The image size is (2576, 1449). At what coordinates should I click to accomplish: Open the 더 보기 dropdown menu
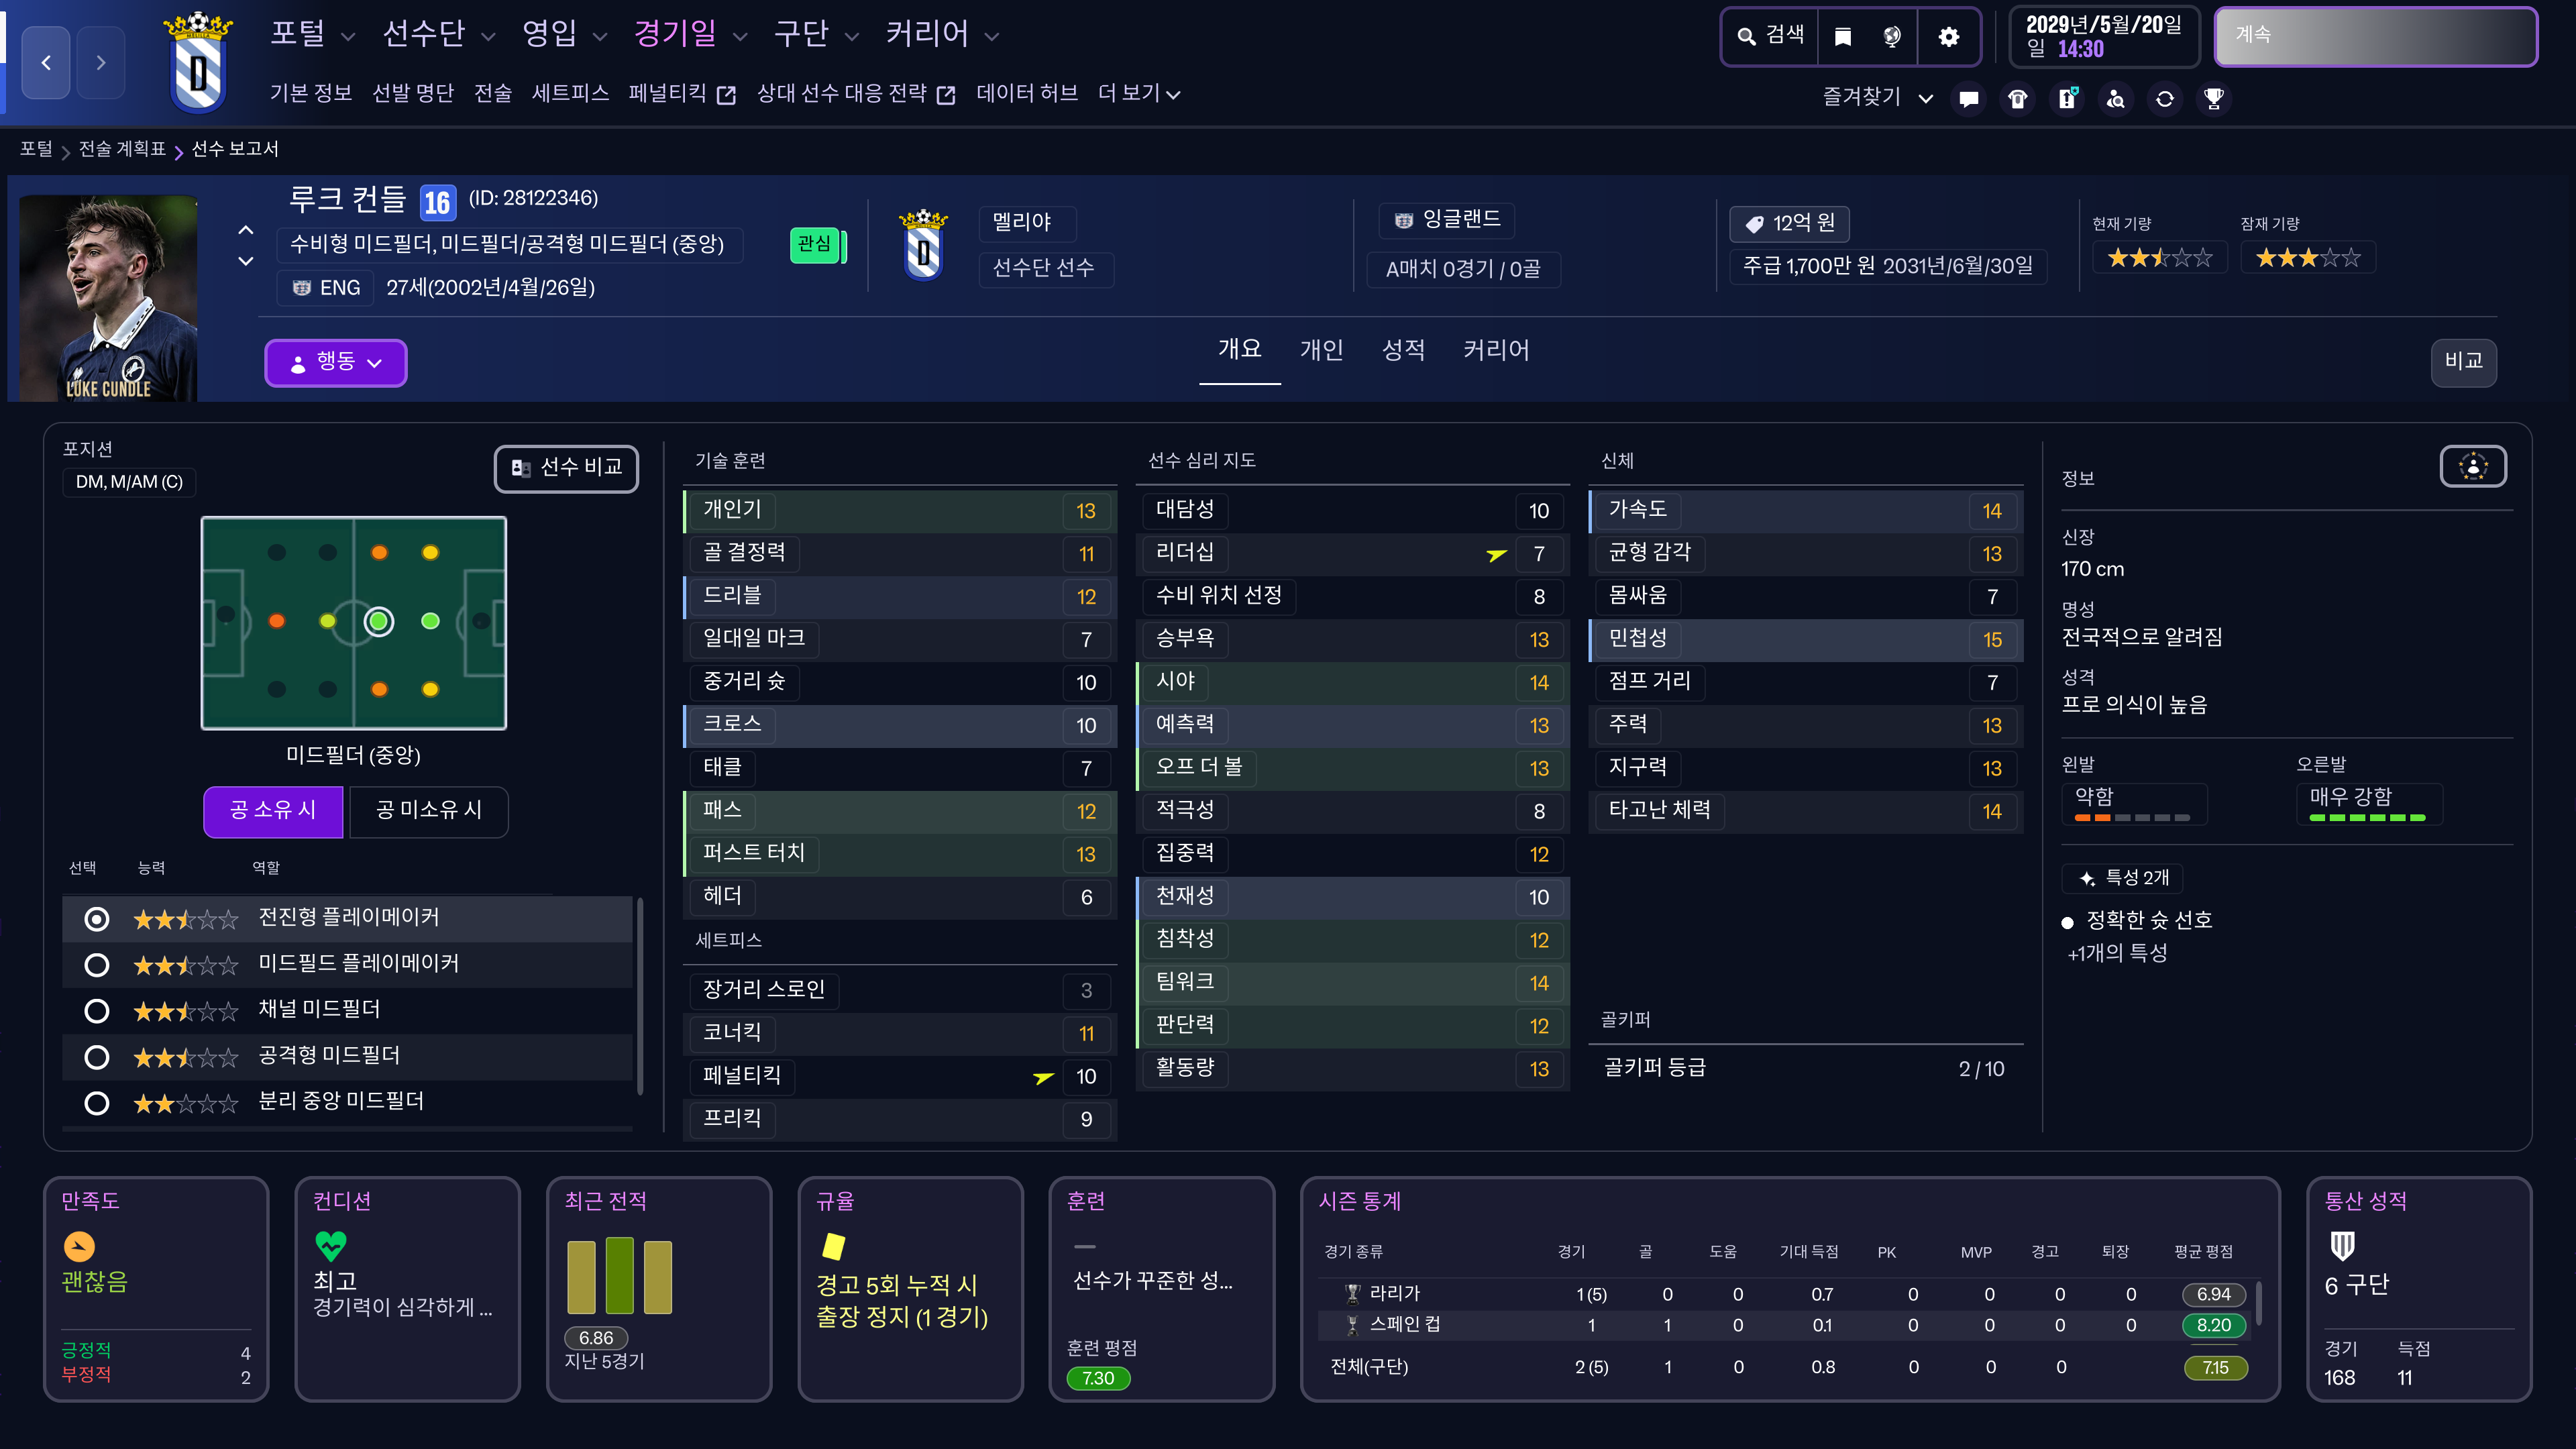click(x=1138, y=93)
